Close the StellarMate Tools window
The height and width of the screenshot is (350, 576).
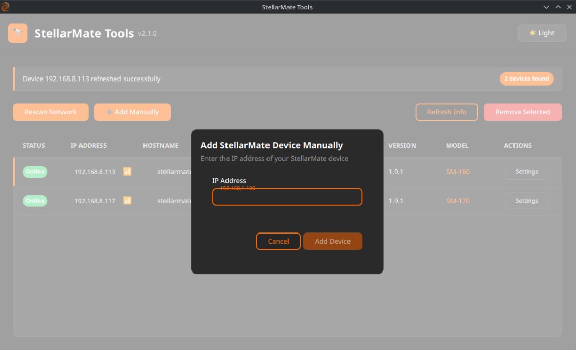[x=569, y=7]
